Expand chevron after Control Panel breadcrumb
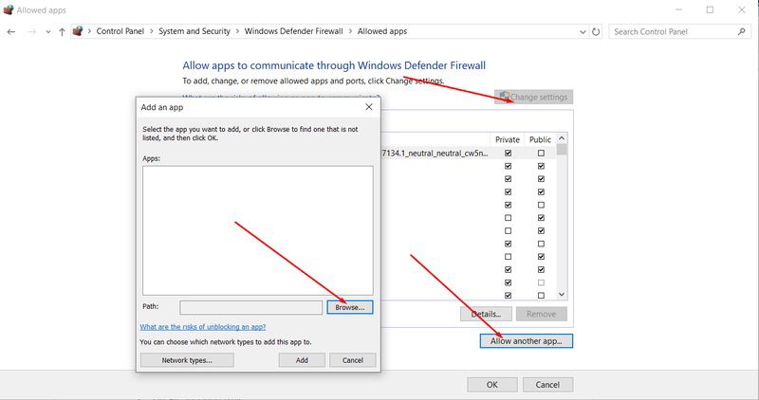The image size is (759, 400). tap(152, 31)
